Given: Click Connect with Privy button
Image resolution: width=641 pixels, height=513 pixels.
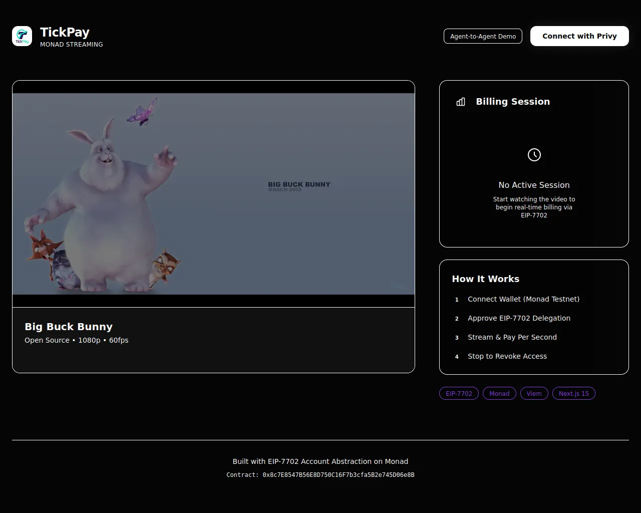Looking at the screenshot, I should [579, 36].
